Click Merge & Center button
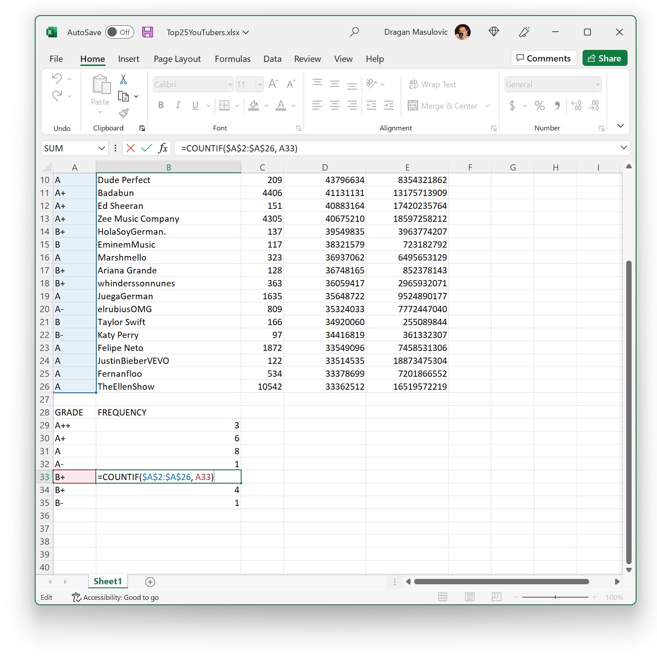Viewport: 657px width, 672px height. click(x=443, y=106)
